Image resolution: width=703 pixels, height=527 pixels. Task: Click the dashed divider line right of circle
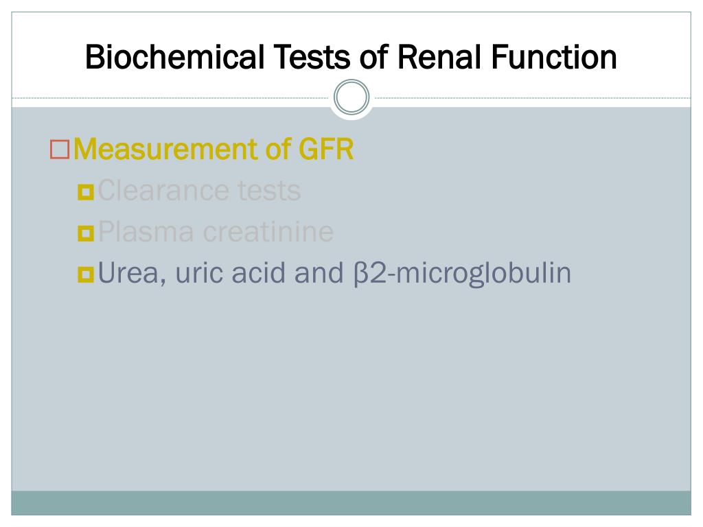click(533, 97)
